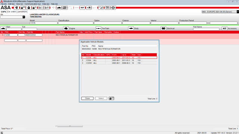Click the print icon in Applicable Vehicle Models dialog
Image resolution: width=239 pixels, height=134 pixels.
(x=111, y=98)
